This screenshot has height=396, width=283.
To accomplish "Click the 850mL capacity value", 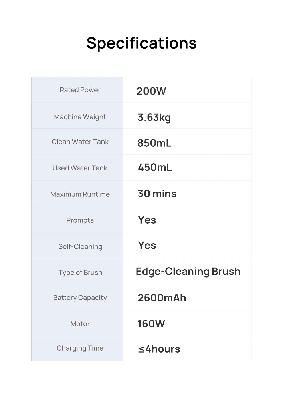I will (154, 143).
